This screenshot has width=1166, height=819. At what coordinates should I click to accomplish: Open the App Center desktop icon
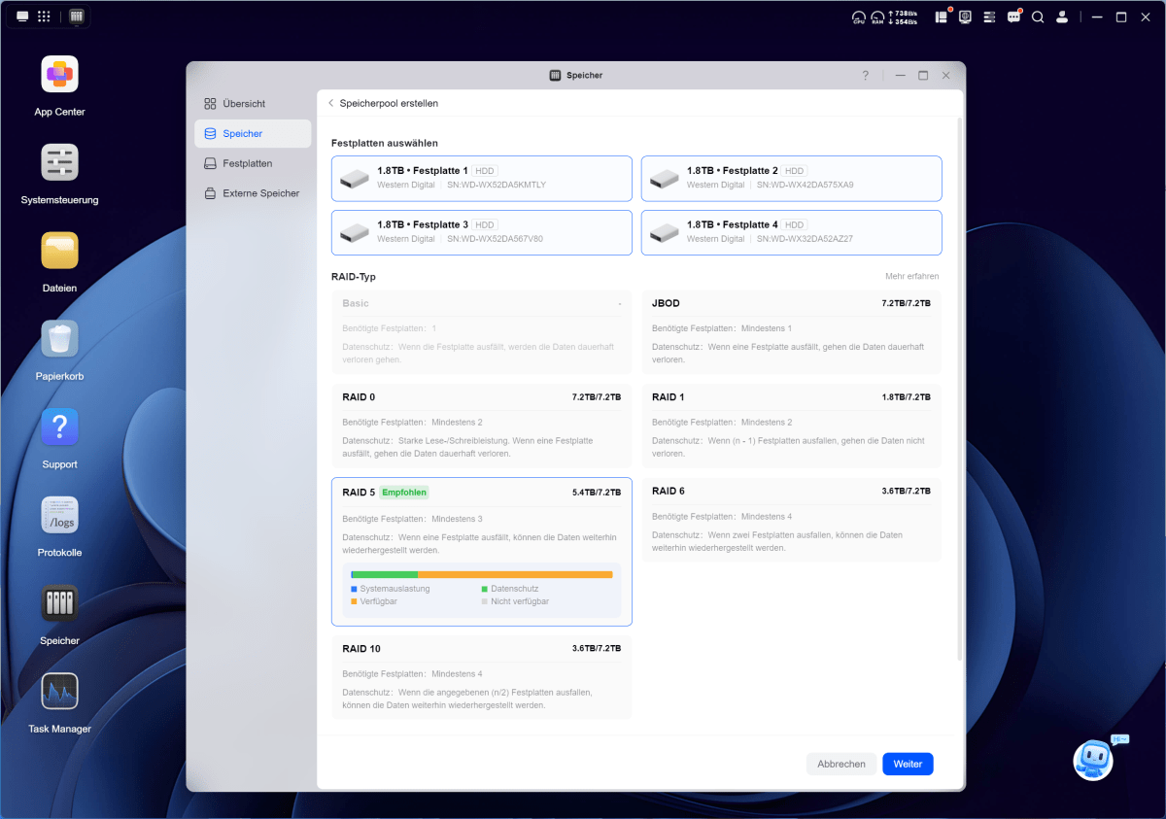click(59, 75)
